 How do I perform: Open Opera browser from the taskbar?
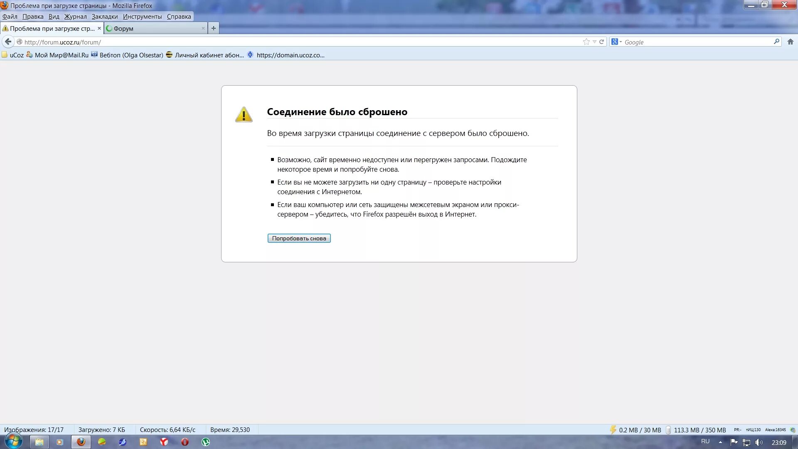coord(185,442)
